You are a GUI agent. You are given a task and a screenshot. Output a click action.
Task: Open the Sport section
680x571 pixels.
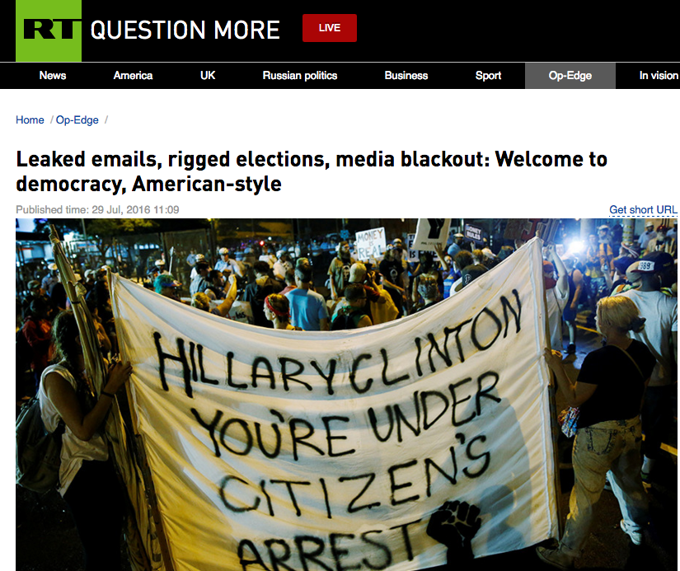(488, 76)
